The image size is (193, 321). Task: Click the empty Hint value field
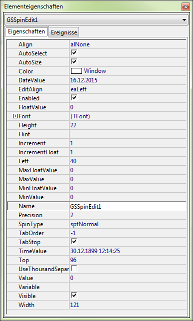click(x=127, y=134)
